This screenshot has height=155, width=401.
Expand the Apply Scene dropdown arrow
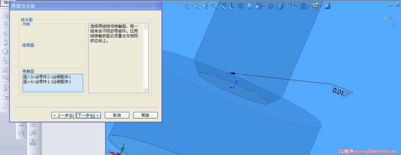tap(309, 6)
